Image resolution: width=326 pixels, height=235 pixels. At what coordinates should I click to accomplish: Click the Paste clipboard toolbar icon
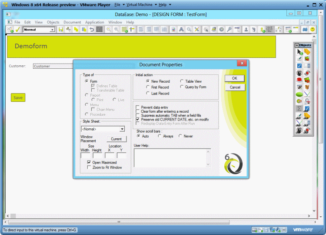pos(84,30)
